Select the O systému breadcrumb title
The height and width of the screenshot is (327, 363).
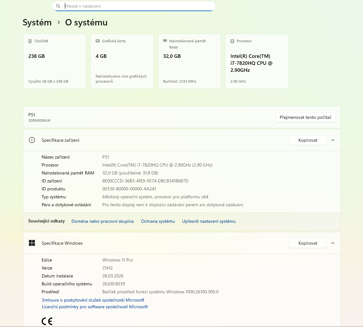tap(86, 23)
